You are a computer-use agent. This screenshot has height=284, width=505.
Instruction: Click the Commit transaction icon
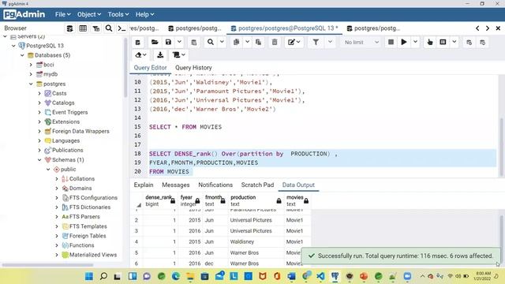[x=469, y=42]
